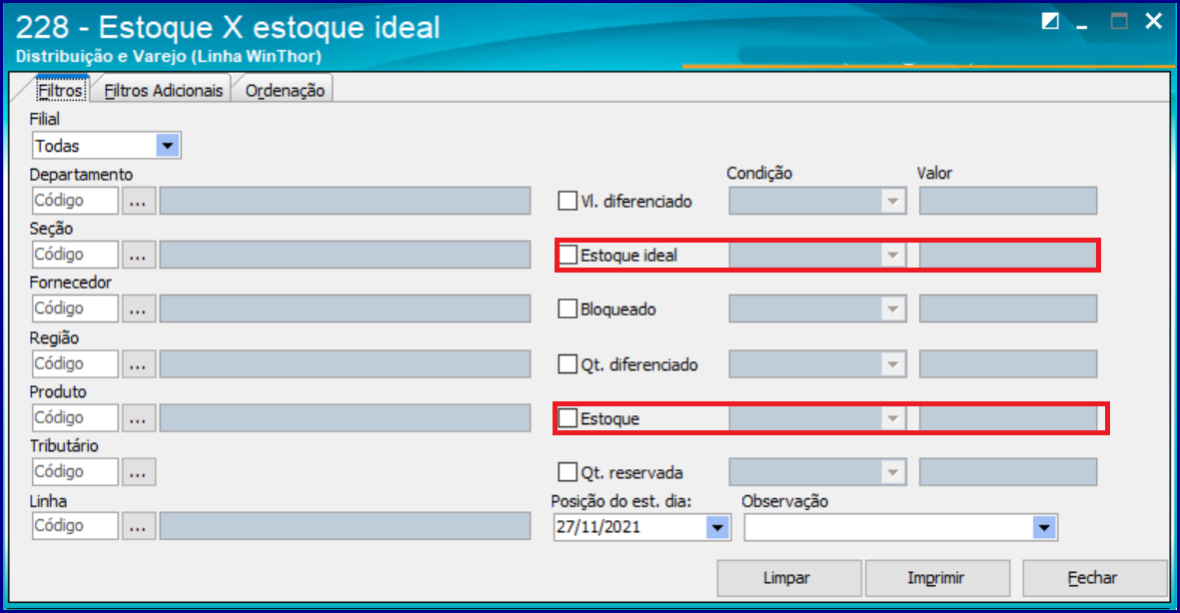Viewport: 1180px width, 613px height.
Task: Open Condição dropdown for Bloqueado
Action: (892, 309)
